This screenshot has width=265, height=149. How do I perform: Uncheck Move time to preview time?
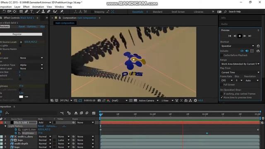pyautogui.click(x=222, y=98)
